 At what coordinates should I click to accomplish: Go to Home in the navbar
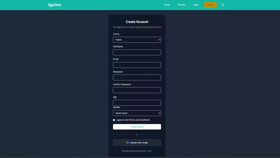pos(167,5)
